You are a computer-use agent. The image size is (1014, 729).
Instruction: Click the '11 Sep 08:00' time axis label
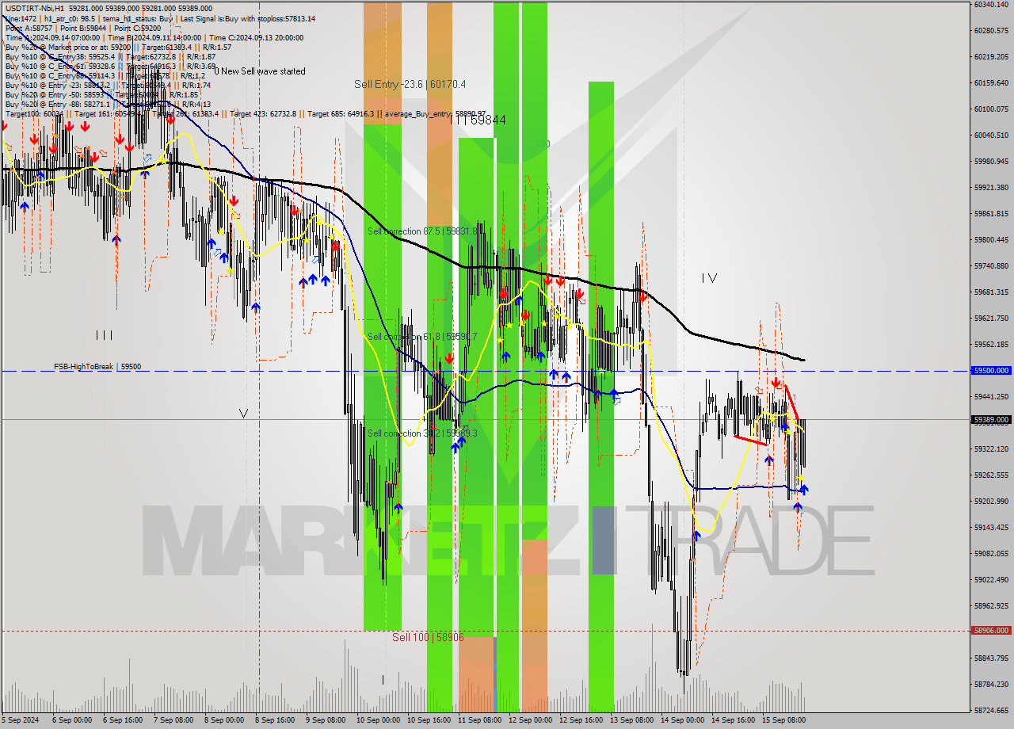coord(479,720)
